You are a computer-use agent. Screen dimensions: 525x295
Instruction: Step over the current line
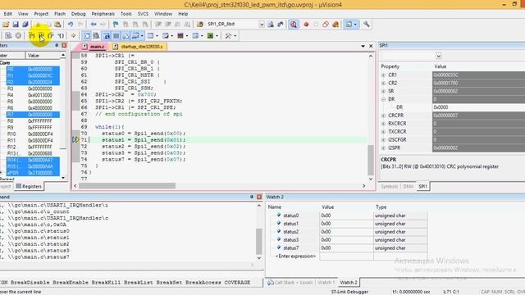(x=41, y=36)
